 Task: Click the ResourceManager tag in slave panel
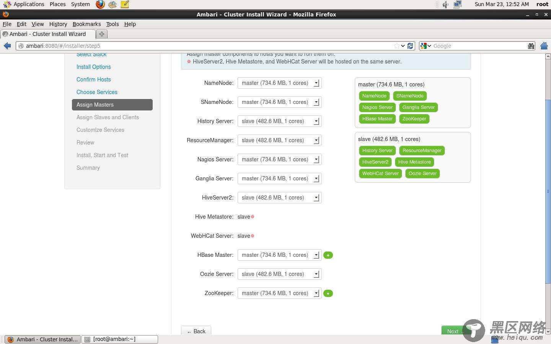(x=422, y=151)
